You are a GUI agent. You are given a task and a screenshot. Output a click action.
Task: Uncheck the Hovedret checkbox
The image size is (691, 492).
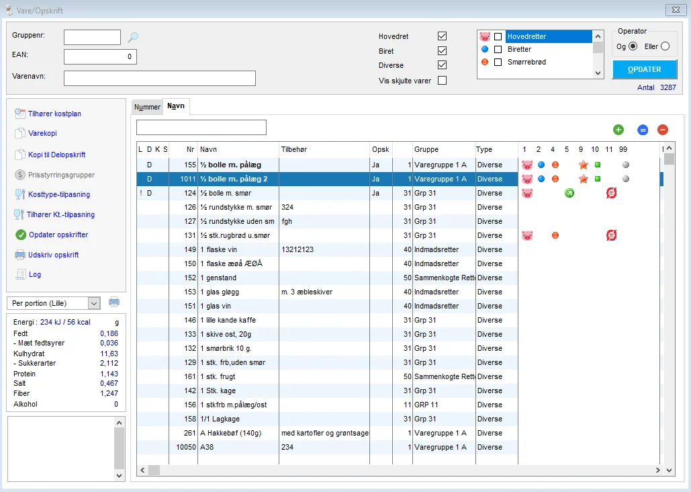pyautogui.click(x=442, y=36)
